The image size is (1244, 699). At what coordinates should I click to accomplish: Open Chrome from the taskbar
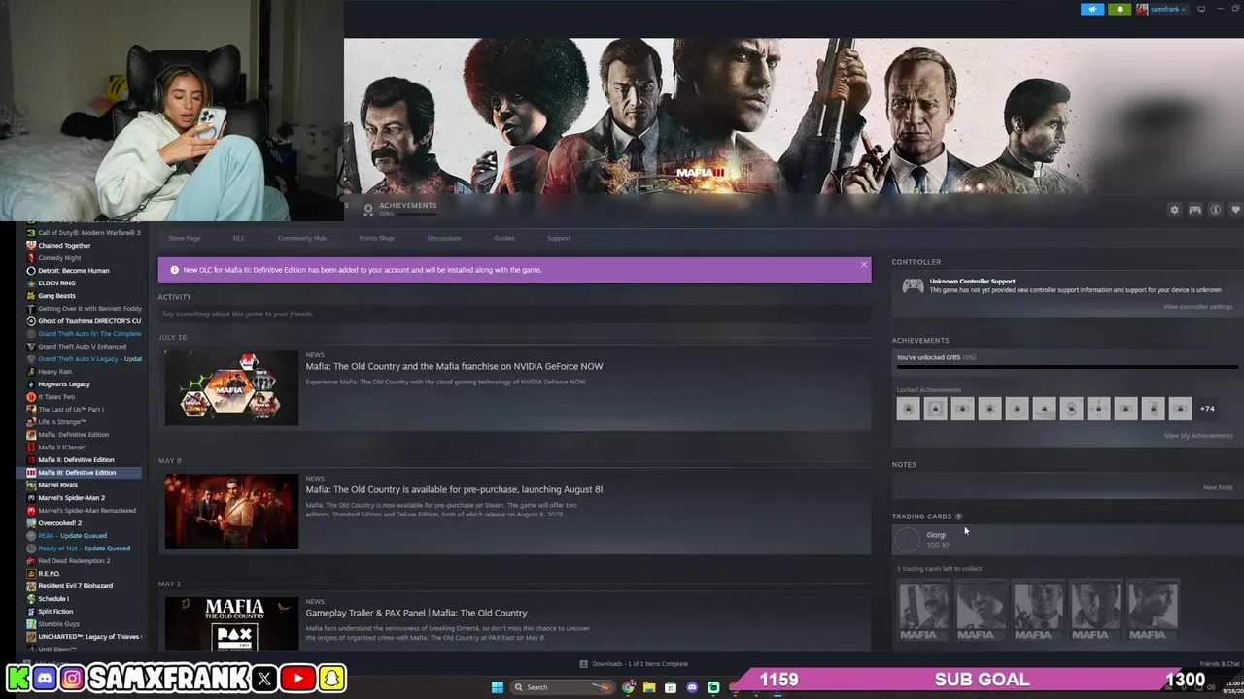coord(629,687)
